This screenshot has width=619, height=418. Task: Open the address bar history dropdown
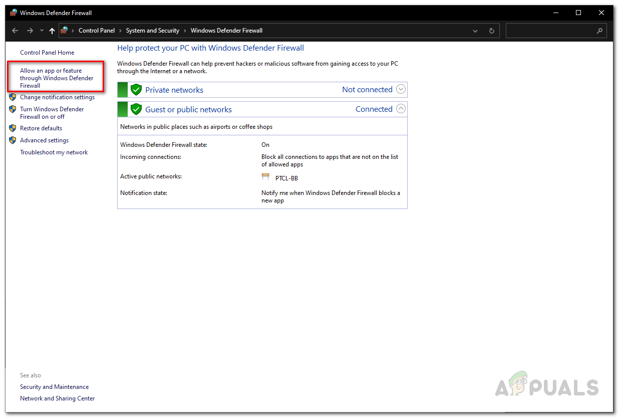pyautogui.click(x=475, y=31)
